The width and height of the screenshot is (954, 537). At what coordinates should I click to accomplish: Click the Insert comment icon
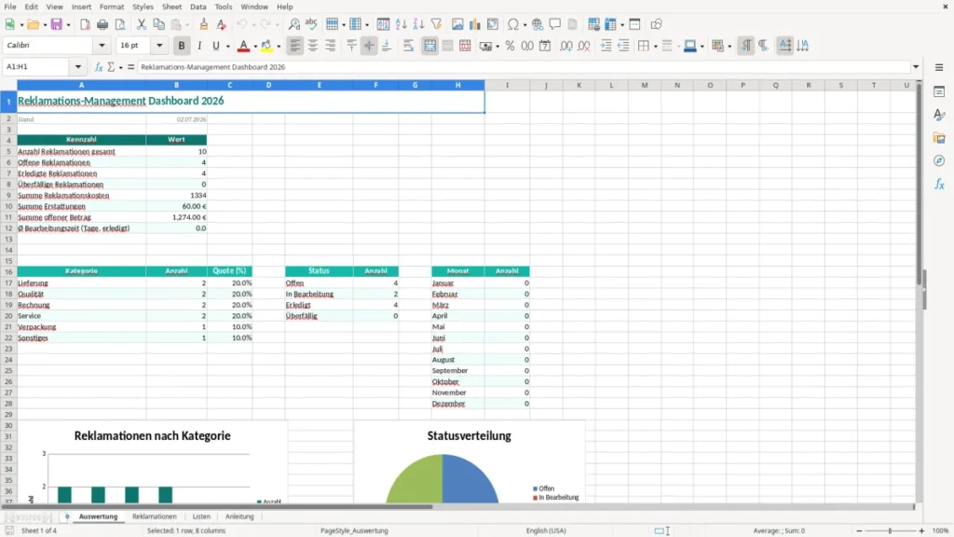coord(555,24)
